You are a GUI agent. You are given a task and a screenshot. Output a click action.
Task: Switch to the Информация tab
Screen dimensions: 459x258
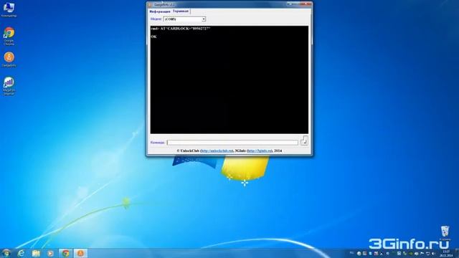click(x=160, y=11)
